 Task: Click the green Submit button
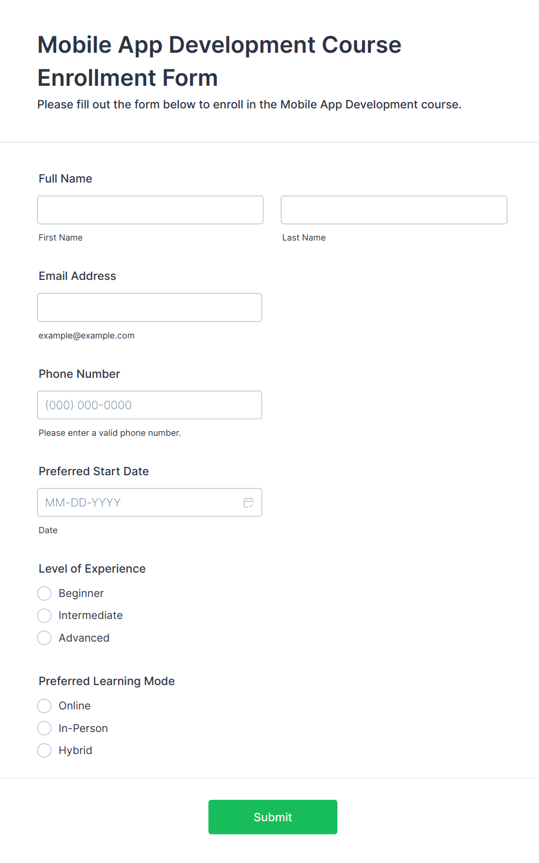point(273,817)
